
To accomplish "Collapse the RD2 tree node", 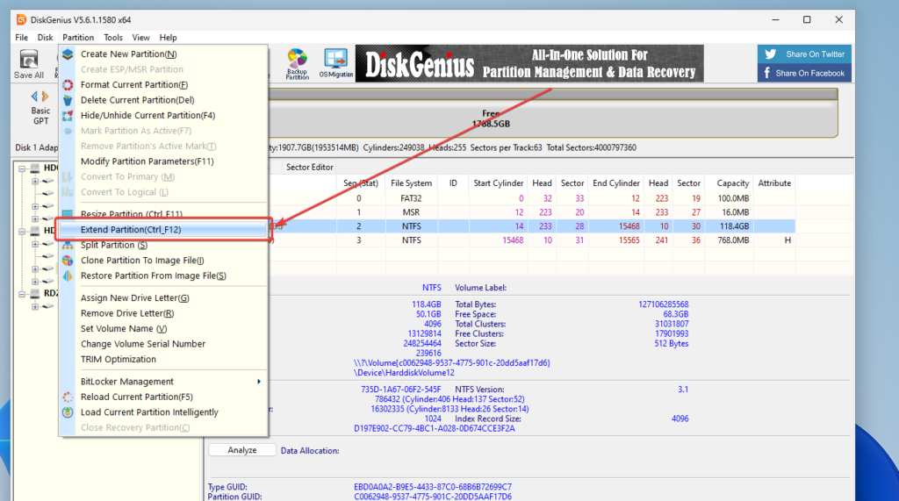I will click(x=22, y=294).
